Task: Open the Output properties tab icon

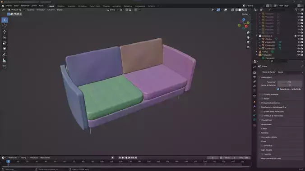Action: click(254, 77)
